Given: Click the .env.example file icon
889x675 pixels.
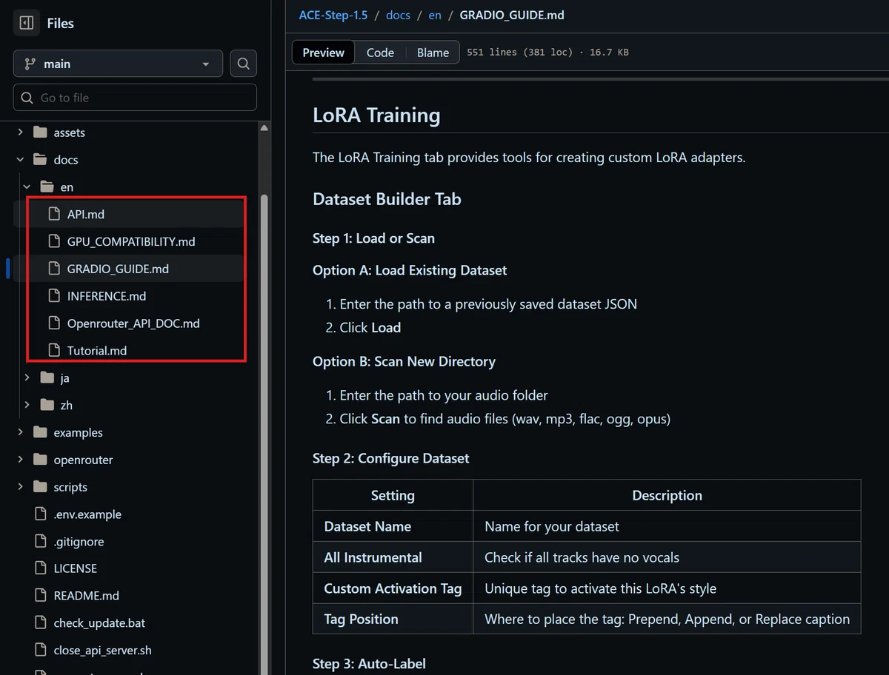Looking at the screenshot, I should click(40, 514).
